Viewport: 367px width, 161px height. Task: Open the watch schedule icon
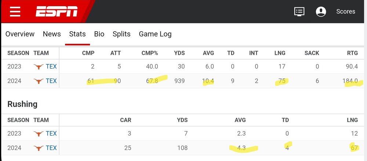pyautogui.click(x=299, y=11)
